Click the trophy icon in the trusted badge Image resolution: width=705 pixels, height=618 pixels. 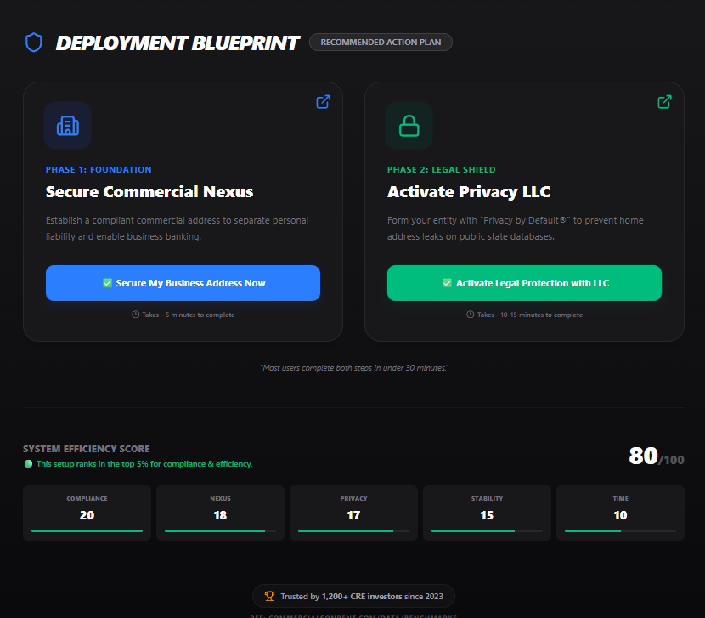pyautogui.click(x=270, y=596)
